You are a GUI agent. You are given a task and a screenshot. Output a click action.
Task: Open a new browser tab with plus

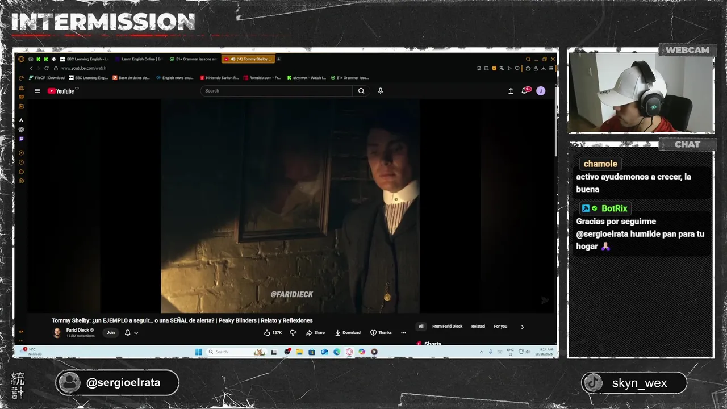279,59
